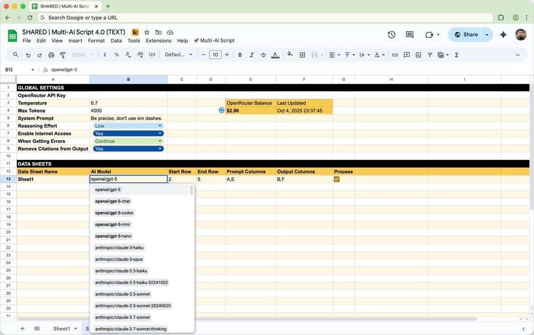
Task: Star this spreadsheet
Action: 147,32
